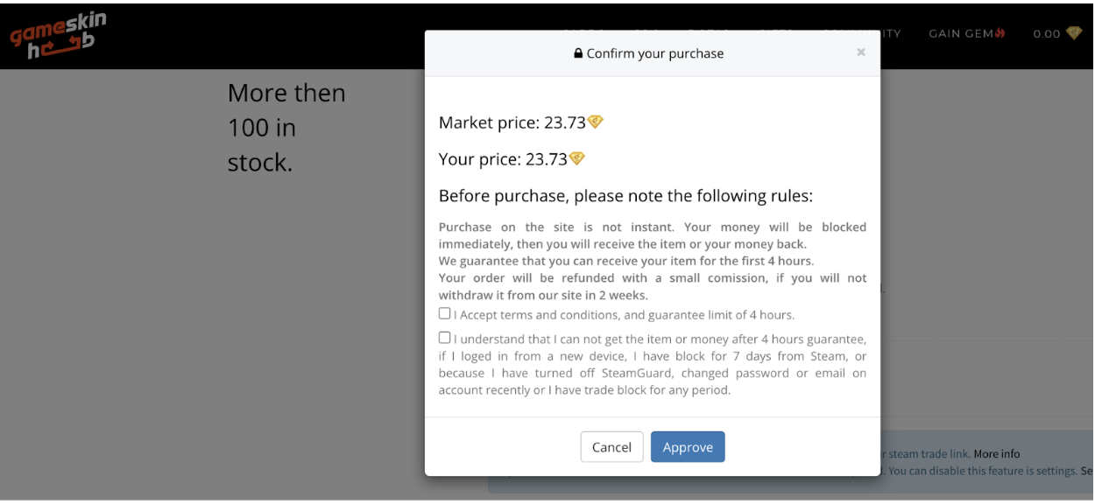Click the 'More then 100 in stock' text
Screen dimensions: 1095x504
pos(286,127)
